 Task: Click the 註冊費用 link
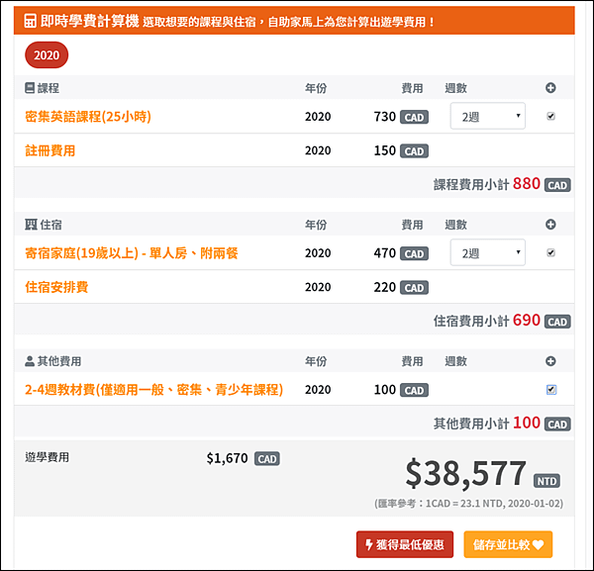[50, 150]
